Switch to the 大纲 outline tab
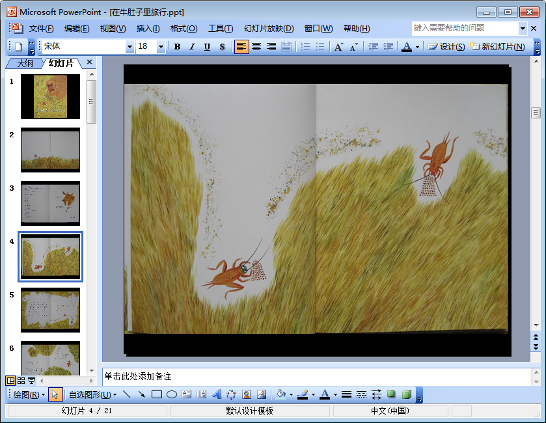The width and height of the screenshot is (546, 423). [25, 63]
